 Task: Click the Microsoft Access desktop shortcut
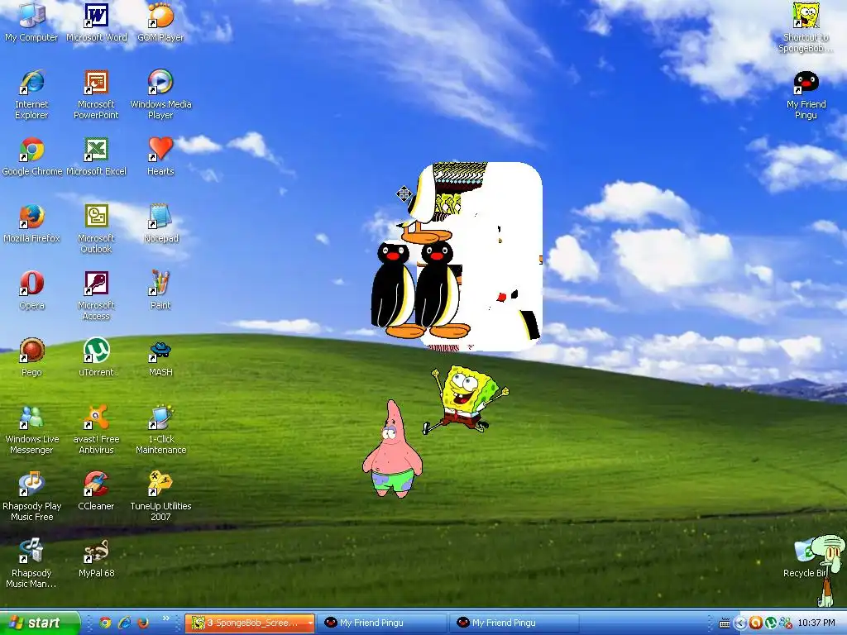pos(96,295)
